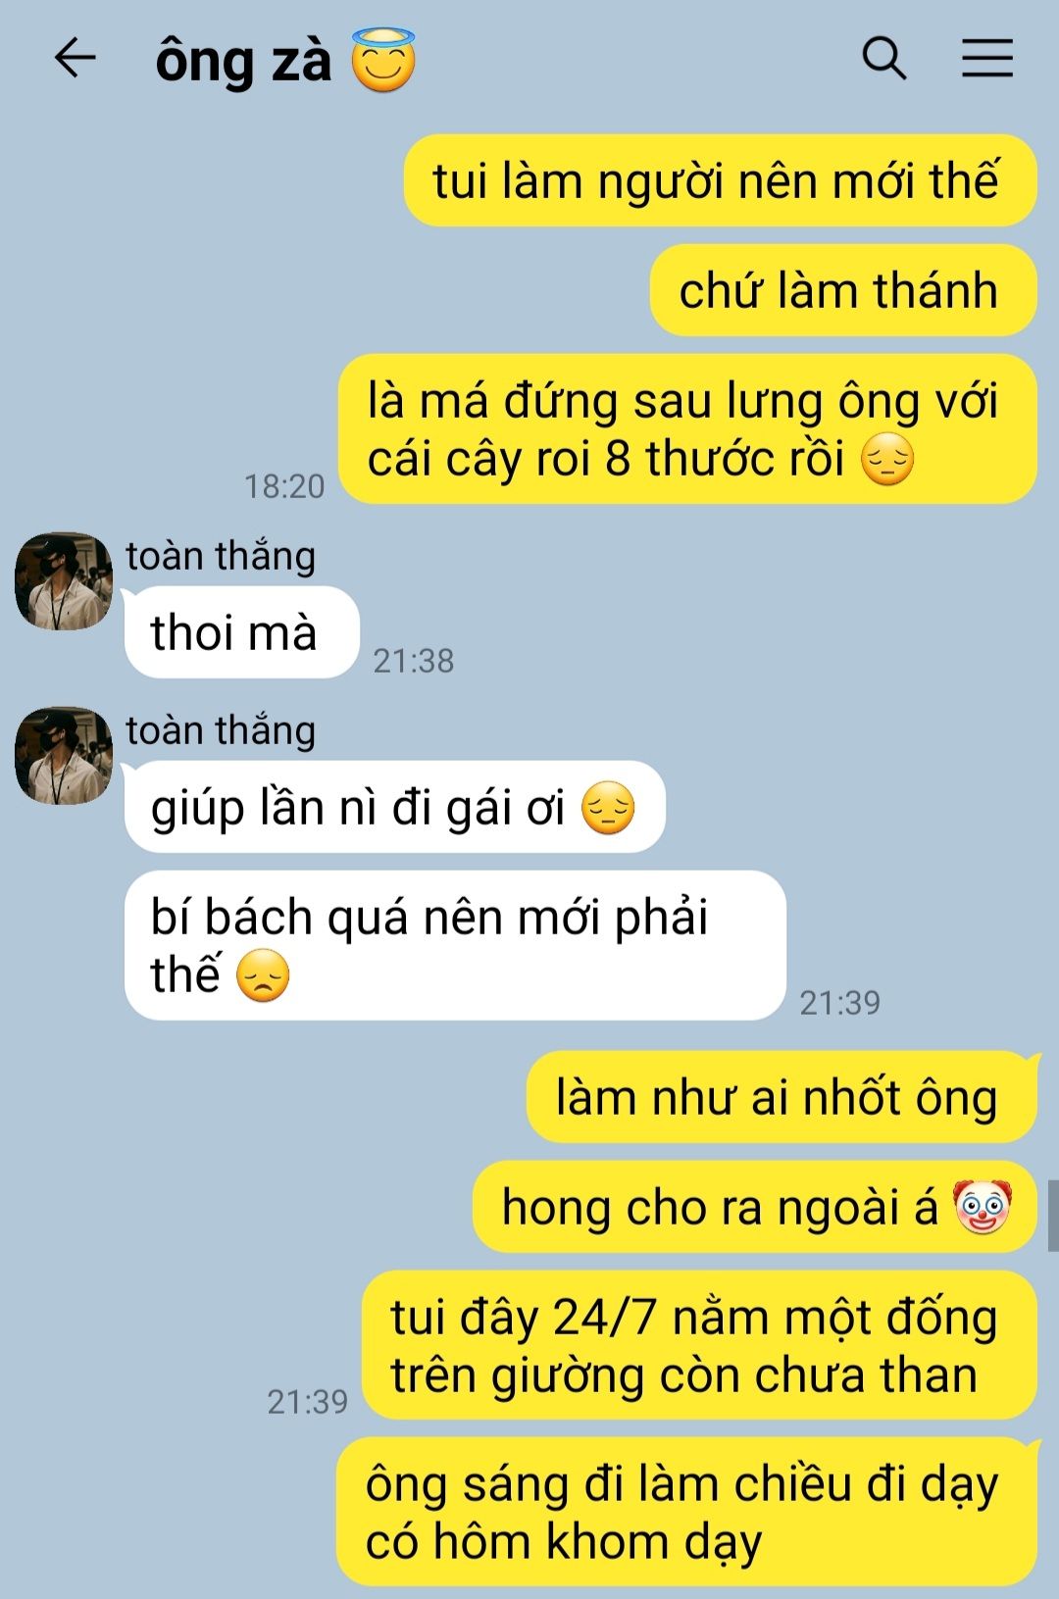The image size is (1059, 1599).
Task: Open the hamburger menu icon
Action: pyautogui.click(x=987, y=58)
